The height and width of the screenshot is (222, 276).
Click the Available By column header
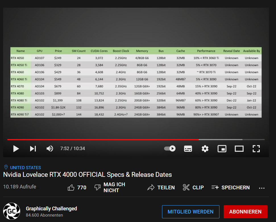(251, 51)
